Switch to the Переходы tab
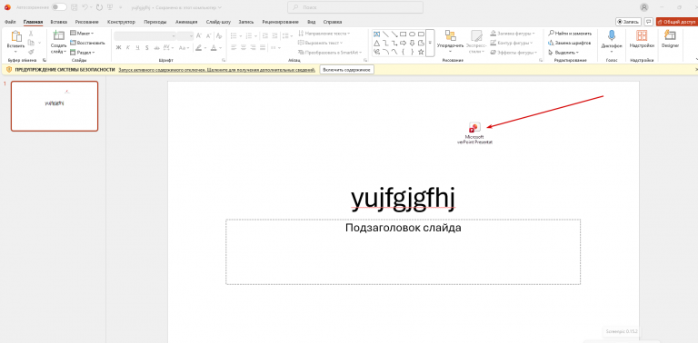Image resolution: width=698 pixels, height=343 pixels. 155,22
